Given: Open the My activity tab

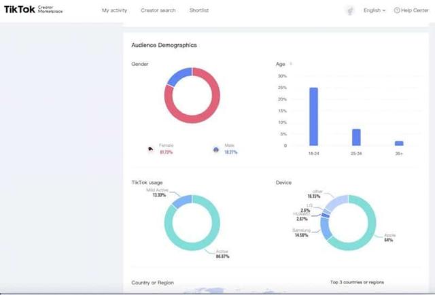Looking at the screenshot, I should (x=114, y=10).
